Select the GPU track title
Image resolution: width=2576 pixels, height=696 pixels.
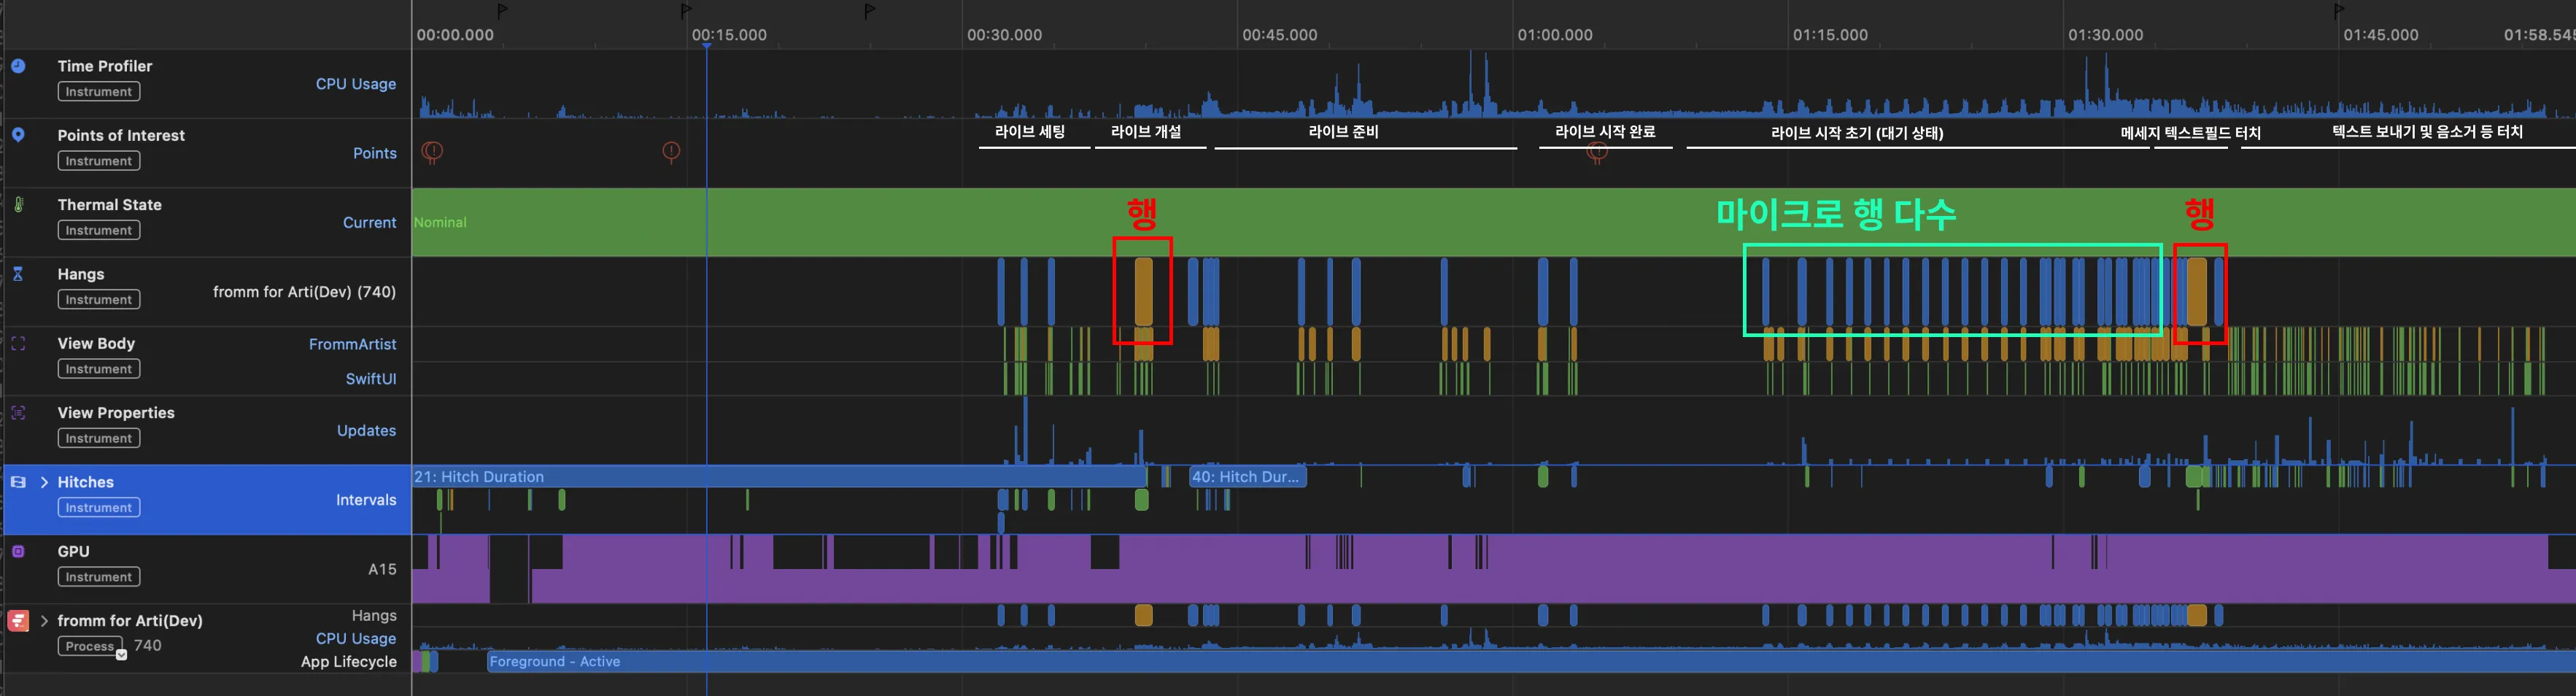pos(73,551)
